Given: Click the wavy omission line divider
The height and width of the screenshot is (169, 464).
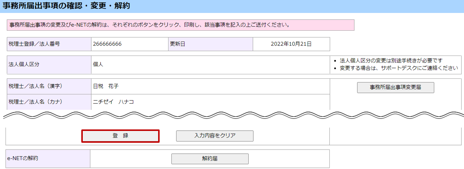Looking at the screenshot, I should 232,115.
